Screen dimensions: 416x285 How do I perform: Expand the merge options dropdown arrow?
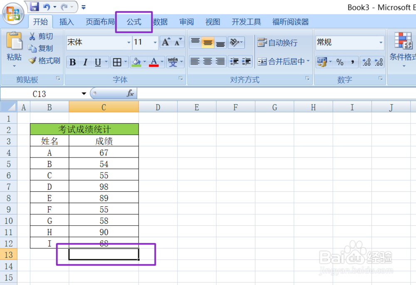[x=308, y=61]
